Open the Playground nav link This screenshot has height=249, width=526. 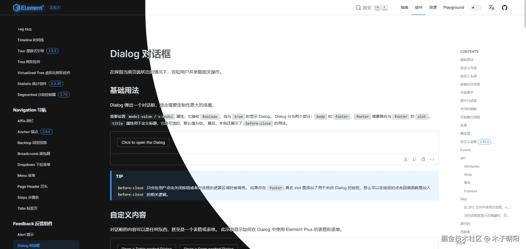tap(454, 8)
